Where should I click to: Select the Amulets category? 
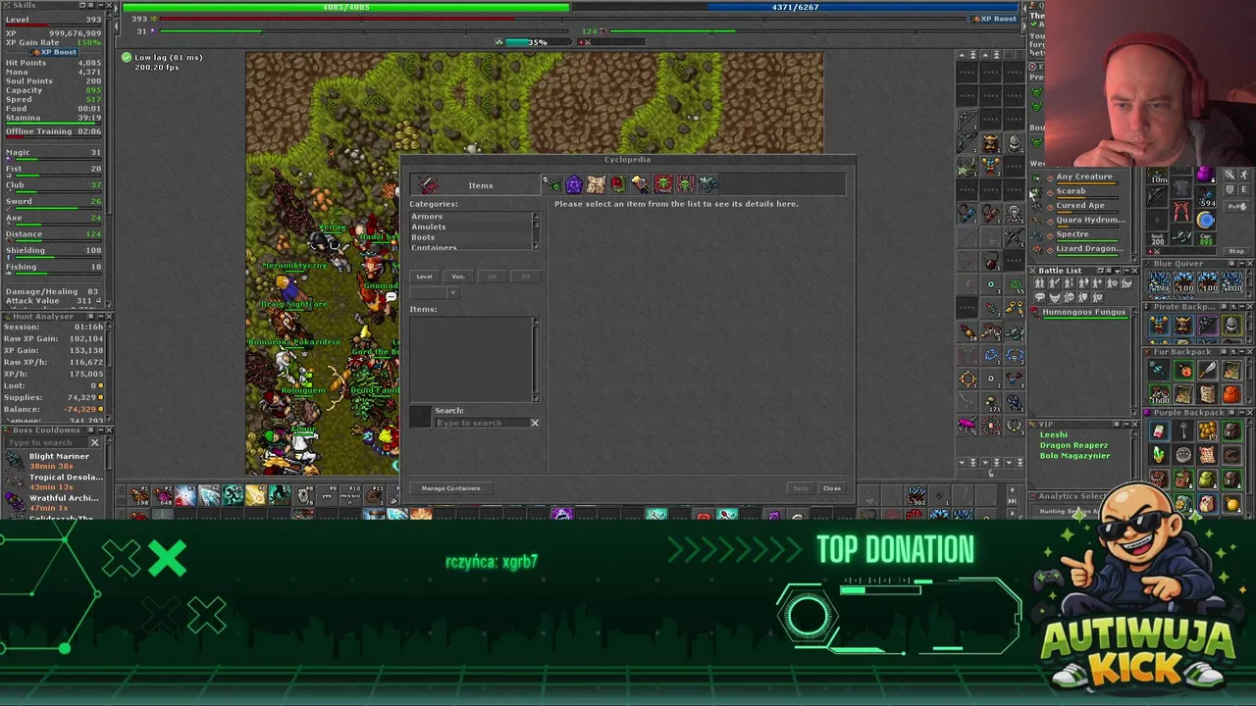pyautogui.click(x=470, y=227)
